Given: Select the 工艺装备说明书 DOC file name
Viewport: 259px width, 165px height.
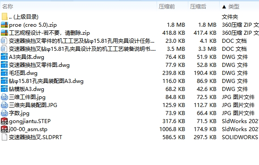Looking at the screenshot, I should coord(82,49).
